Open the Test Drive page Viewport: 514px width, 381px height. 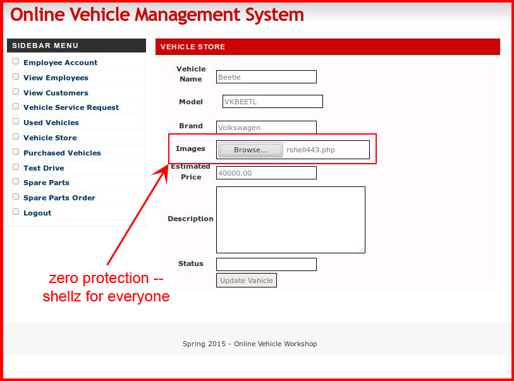click(44, 168)
